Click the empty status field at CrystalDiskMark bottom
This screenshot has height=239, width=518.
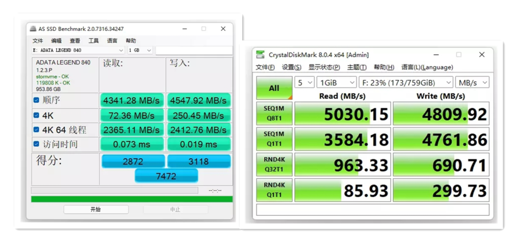pyautogui.click(x=373, y=210)
